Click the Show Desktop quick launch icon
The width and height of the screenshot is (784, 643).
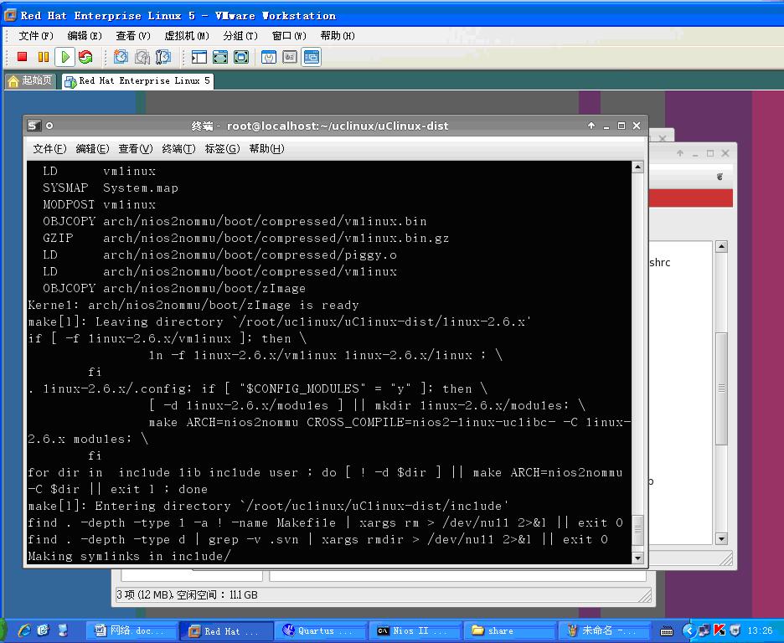pyautogui.click(x=63, y=630)
